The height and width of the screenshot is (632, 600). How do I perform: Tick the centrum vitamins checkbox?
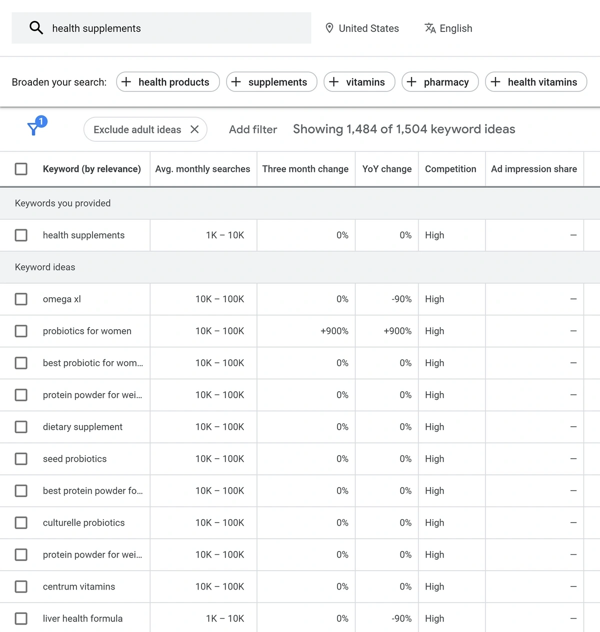pos(21,587)
